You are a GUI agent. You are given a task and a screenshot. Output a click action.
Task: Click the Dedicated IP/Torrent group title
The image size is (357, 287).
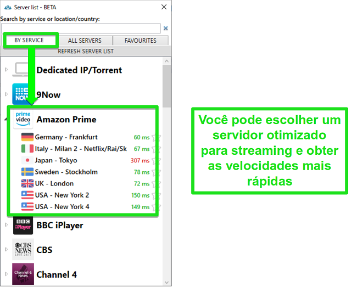[79, 70]
